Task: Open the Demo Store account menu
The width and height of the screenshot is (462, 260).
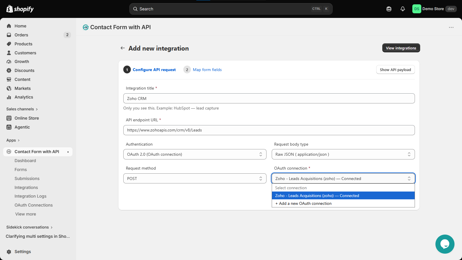Action: pyautogui.click(x=434, y=9)
